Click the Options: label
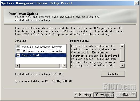The height and width of the screenshot is (101, 140). [21, 41]
